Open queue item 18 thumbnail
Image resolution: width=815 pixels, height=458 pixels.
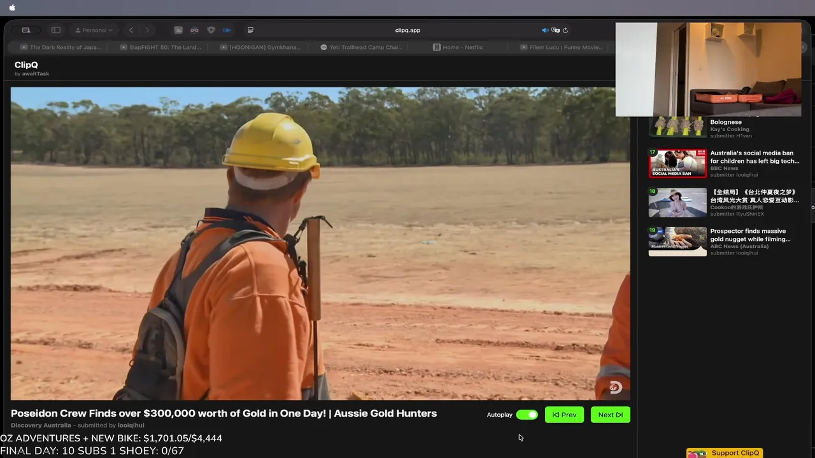(677, 202)
